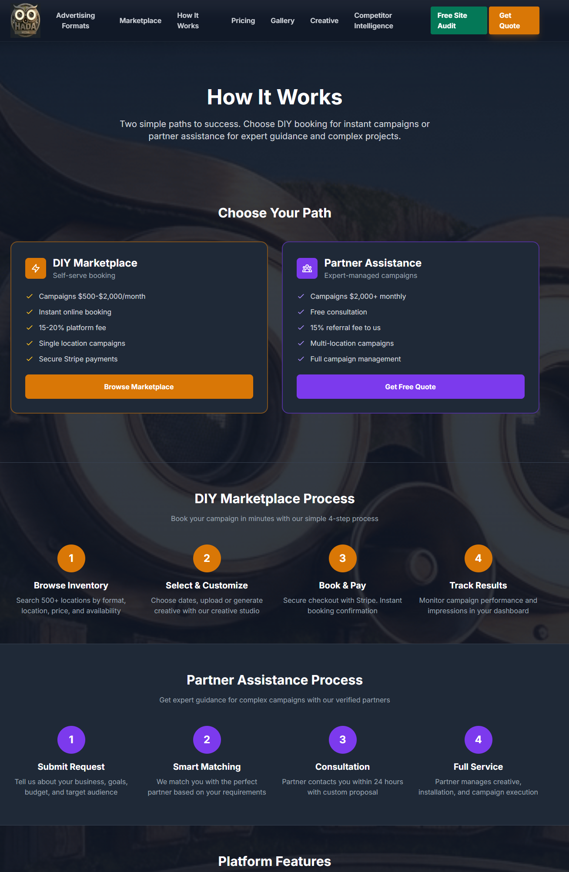This screenshot has width=569, height=872.
Task: Open Competitor Intelligence in the navigation
Action: (374, 20)
